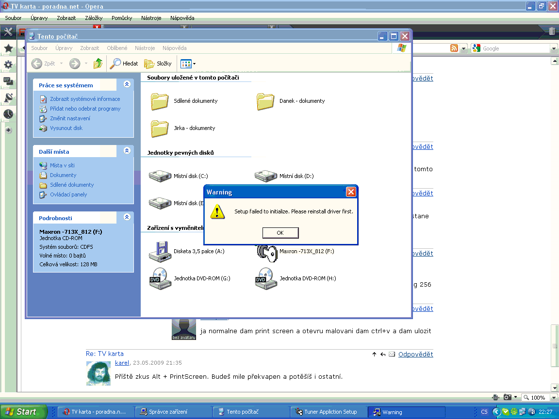Click Re: TV karta post title

105,354
